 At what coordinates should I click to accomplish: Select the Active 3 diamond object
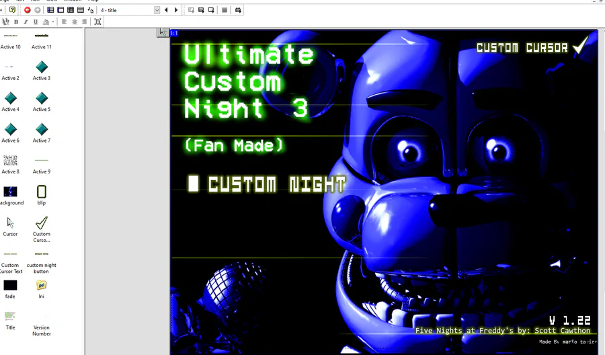point(41,67)
